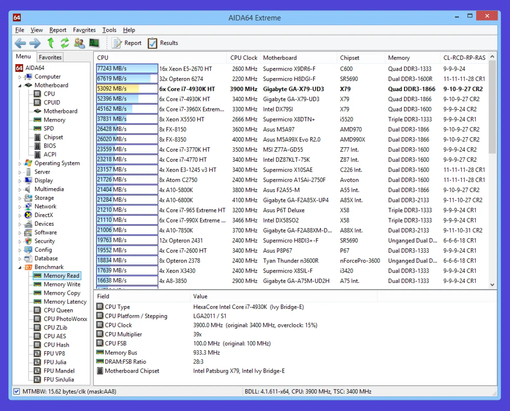Select the Memory Copy benchmark
The width and height of the screenshot is (510, 411).
[x=62, y=293]
